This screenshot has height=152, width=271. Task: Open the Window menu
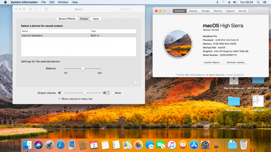pos(63,2)
